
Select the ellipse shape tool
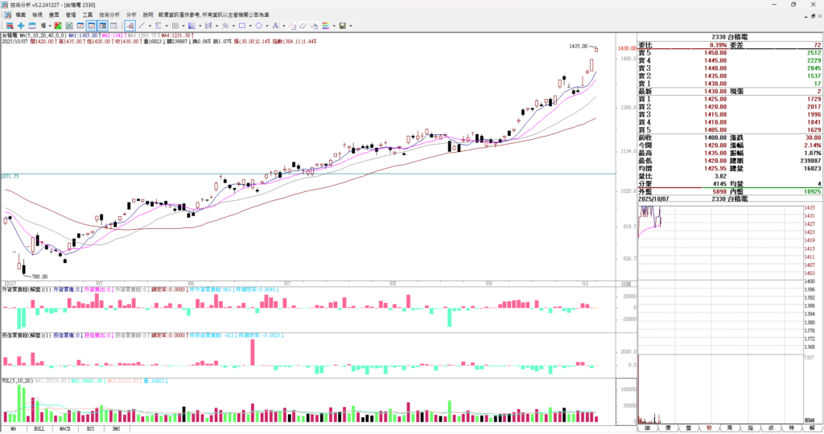pos(259,26)
